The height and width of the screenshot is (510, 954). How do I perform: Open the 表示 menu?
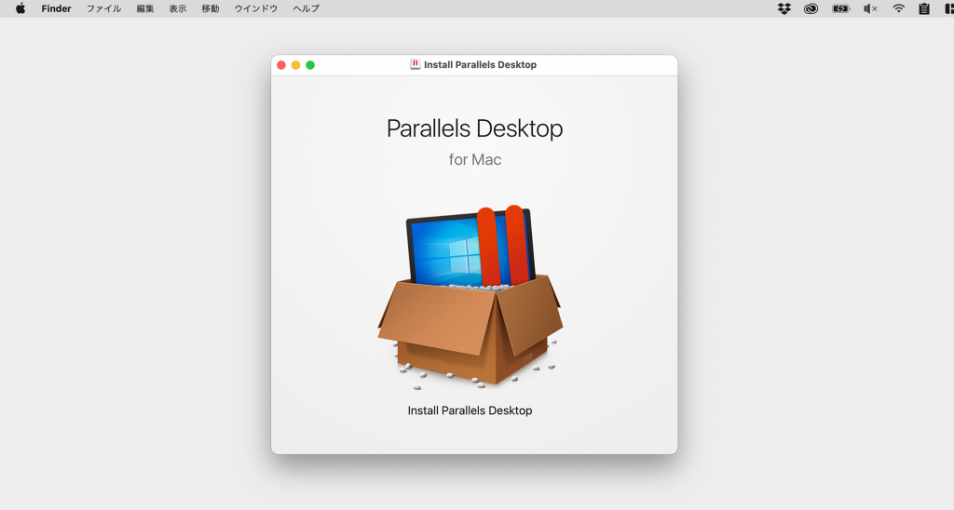pyautogui.click(x=178, y=8)
